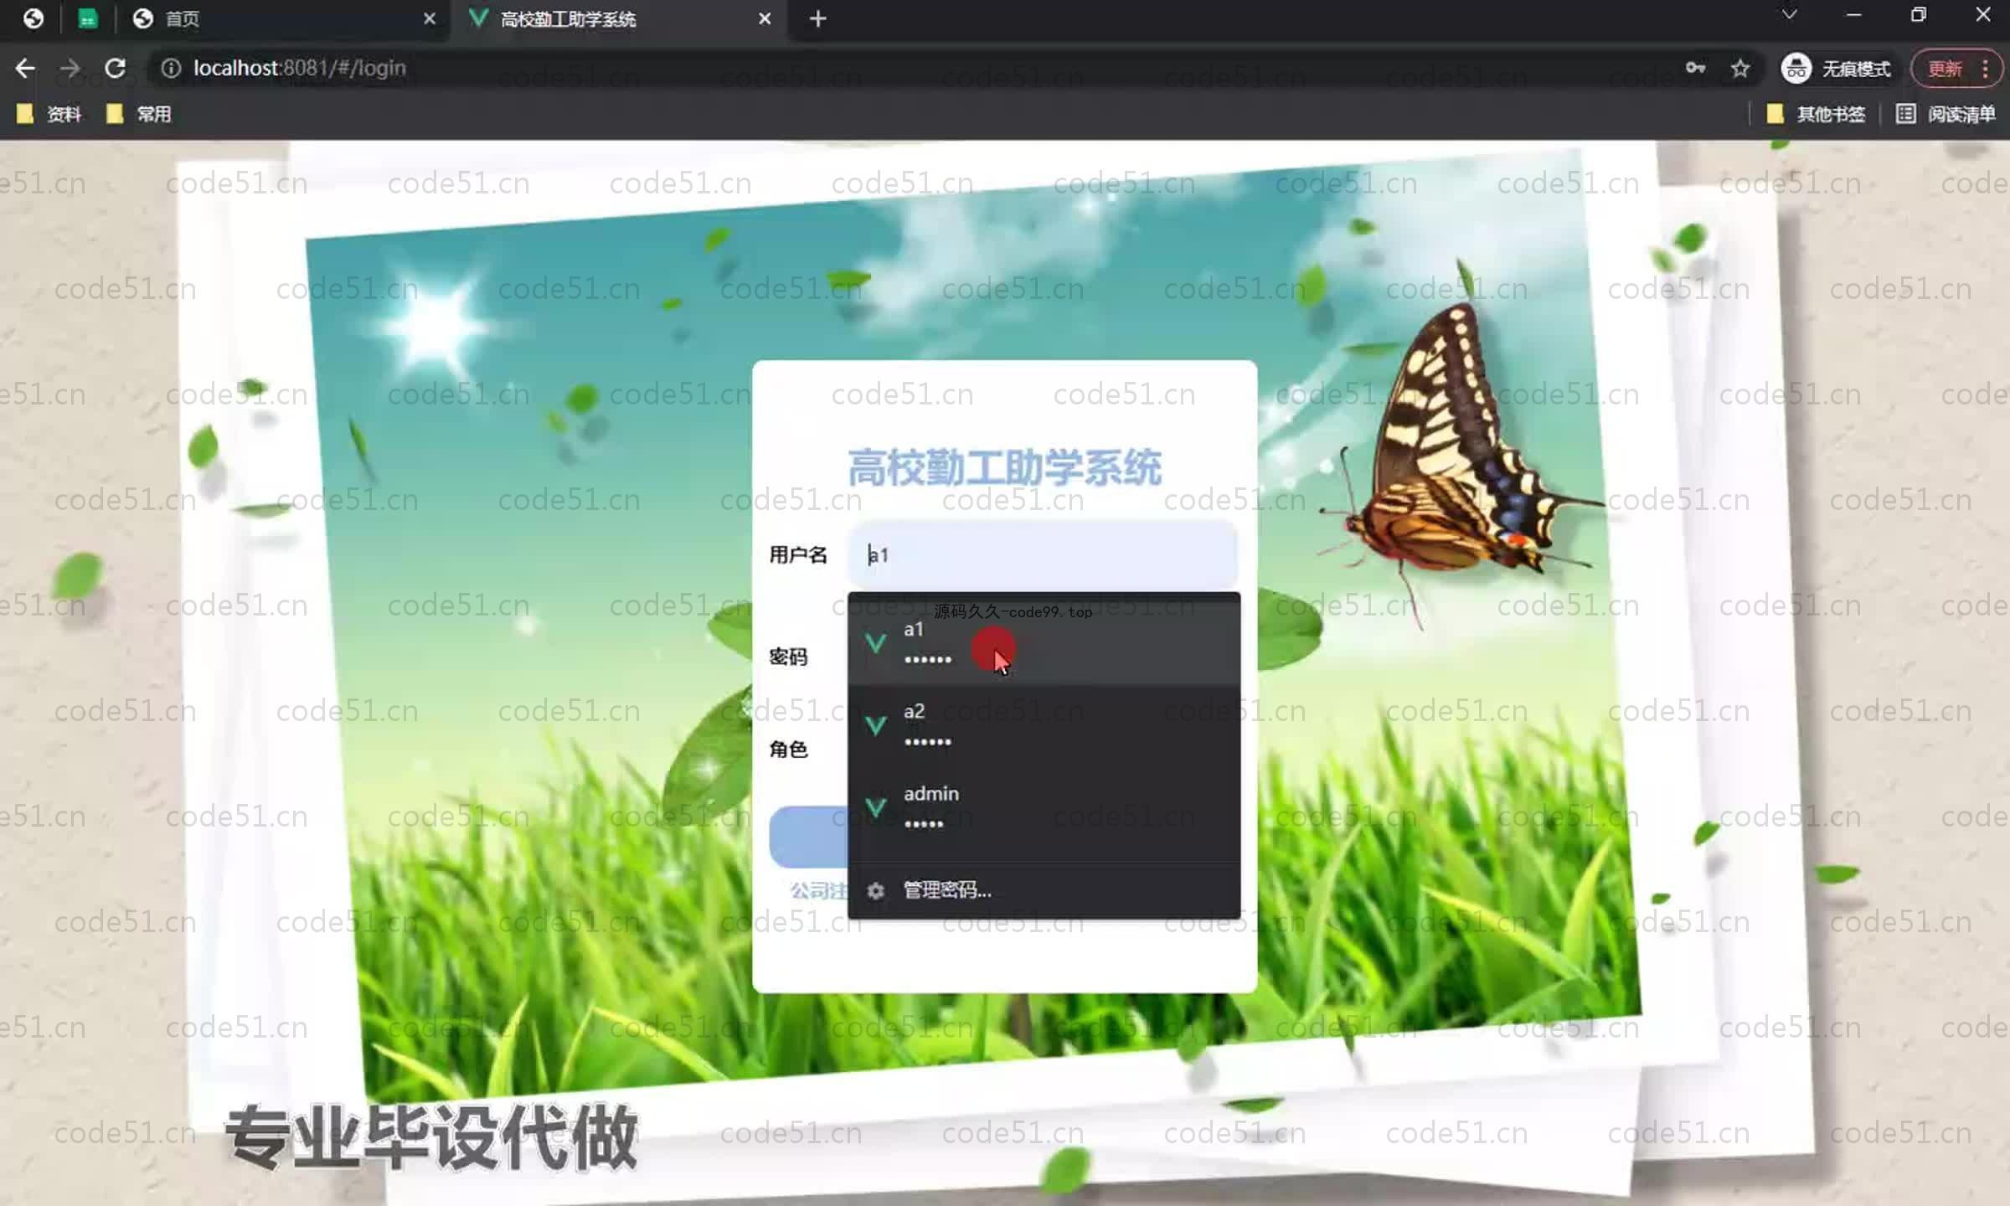The width and height of the screenshot is (2010, 1206).
Task: Close the 高校勤工助学系统 tab
Action: [765, 18]
